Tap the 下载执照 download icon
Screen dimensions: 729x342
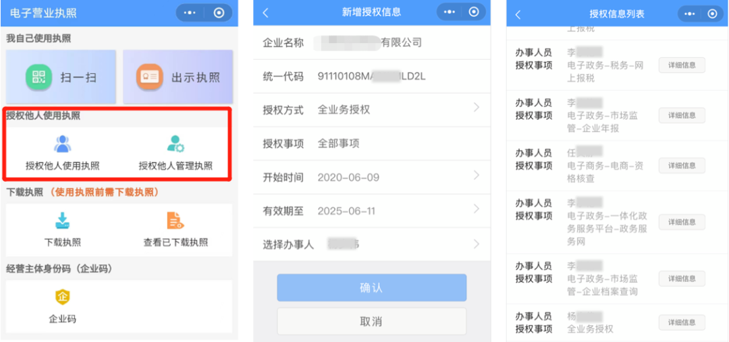coord(62,220)
